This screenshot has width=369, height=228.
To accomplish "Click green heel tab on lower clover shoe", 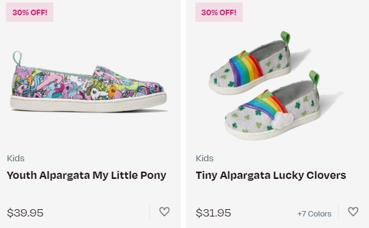I will (x=314, y=77).
